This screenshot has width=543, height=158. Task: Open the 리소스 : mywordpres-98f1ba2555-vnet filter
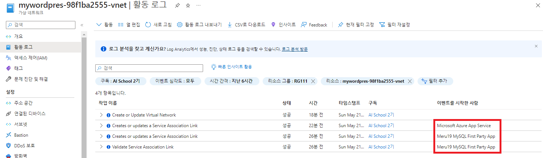[x=365, y=81]
